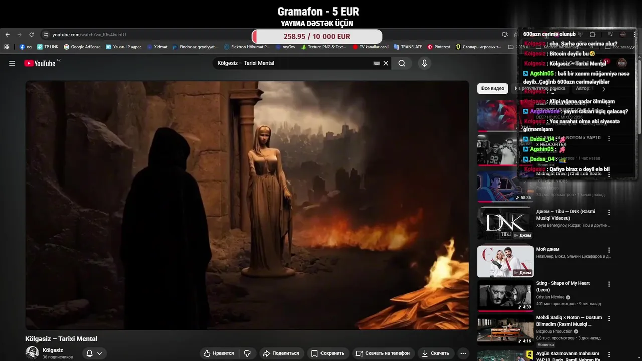Open the Findoc.az bookmark
The width and height of the screenshot is (642, 361).
(x=195, y=47)
